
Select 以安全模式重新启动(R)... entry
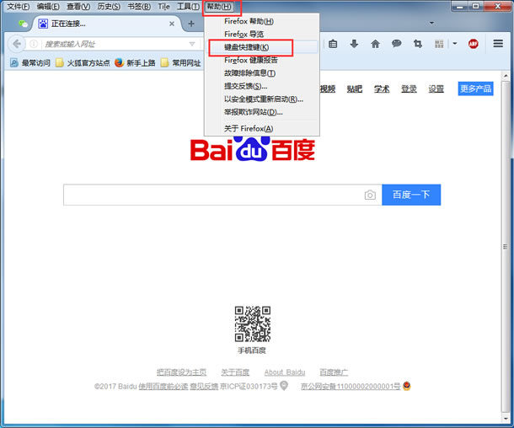tap(262, 99)
